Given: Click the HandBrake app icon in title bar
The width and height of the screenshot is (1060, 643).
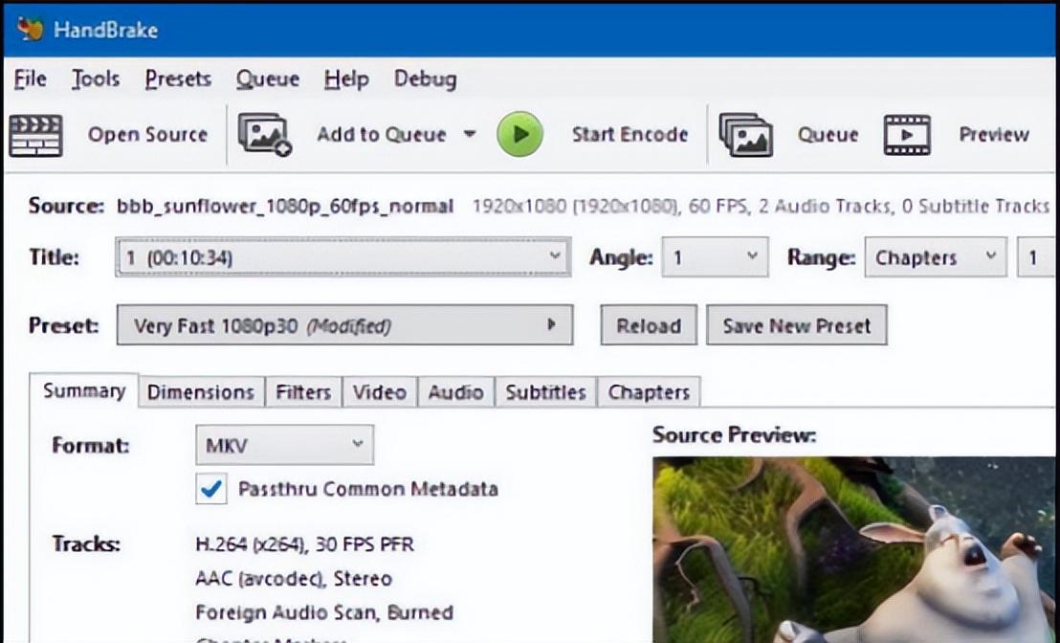Looking at the screenshot, I should (x=30, y=29).
